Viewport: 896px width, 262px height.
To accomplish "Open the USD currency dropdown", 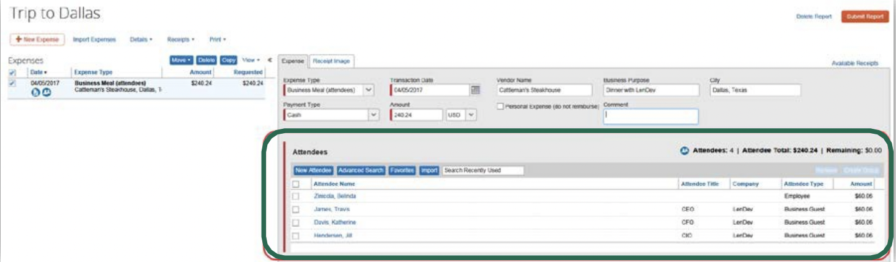I will (471, 115).
